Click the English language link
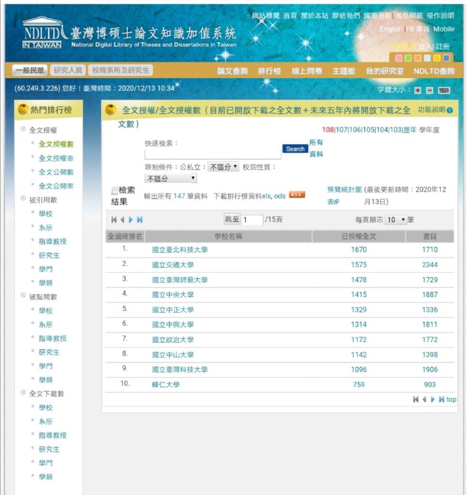 pos(391,29)
